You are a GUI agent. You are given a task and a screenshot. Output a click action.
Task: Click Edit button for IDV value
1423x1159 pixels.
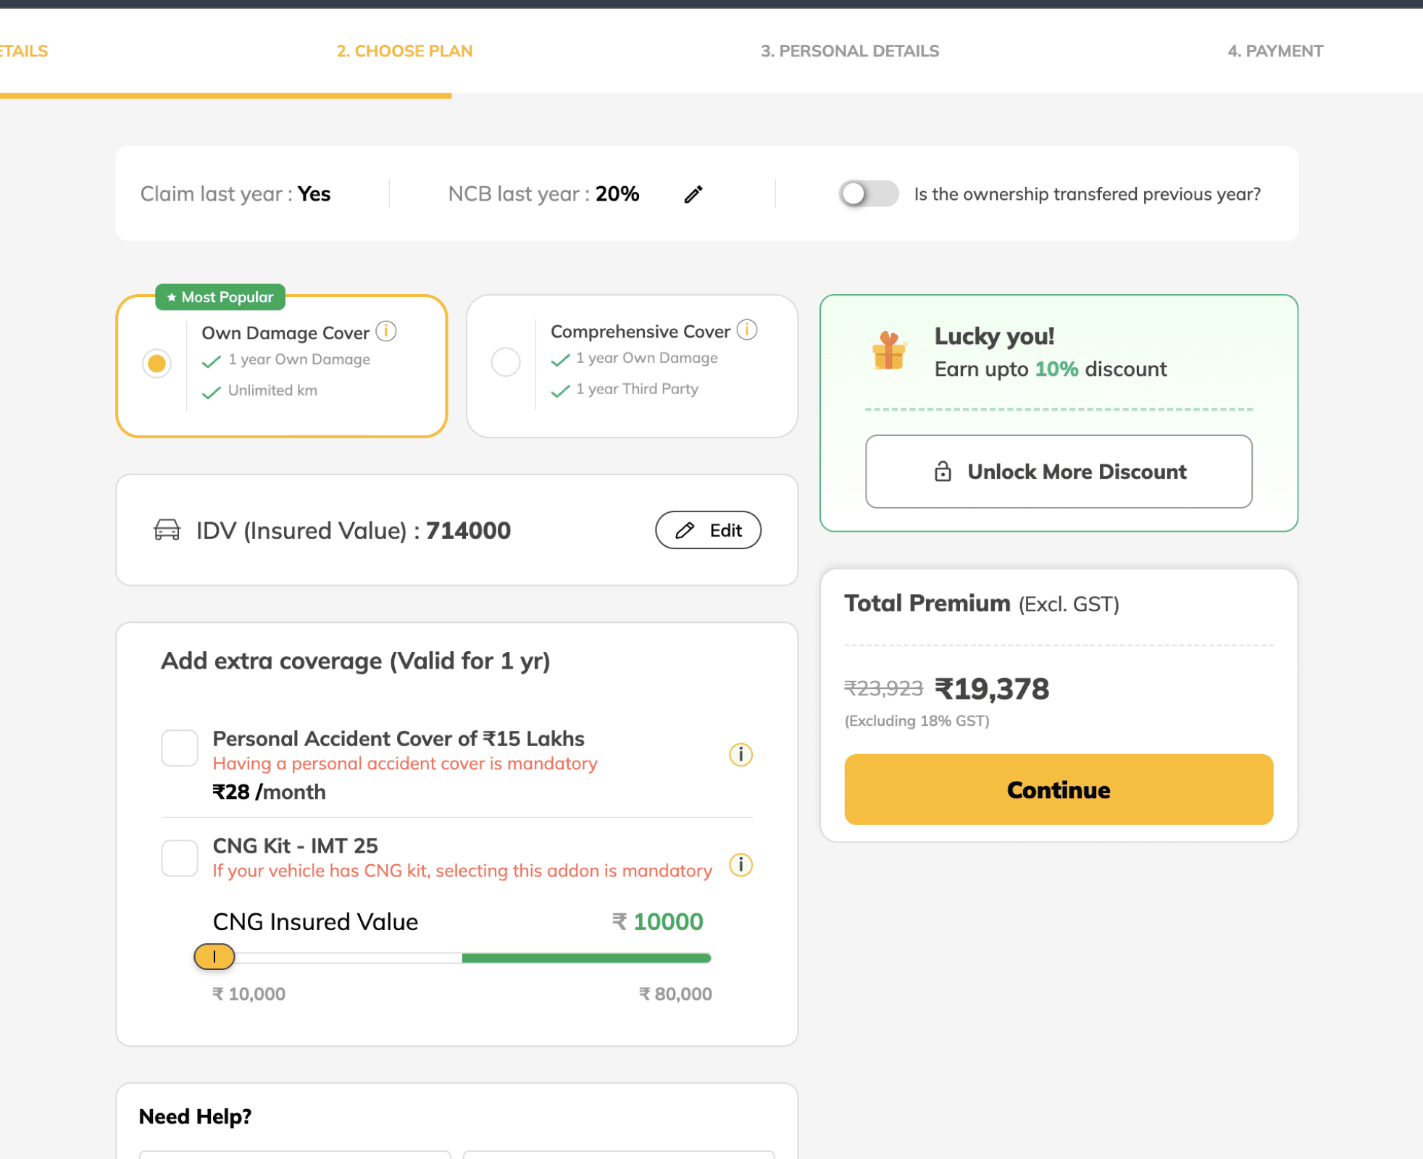(x=708, y=530)
